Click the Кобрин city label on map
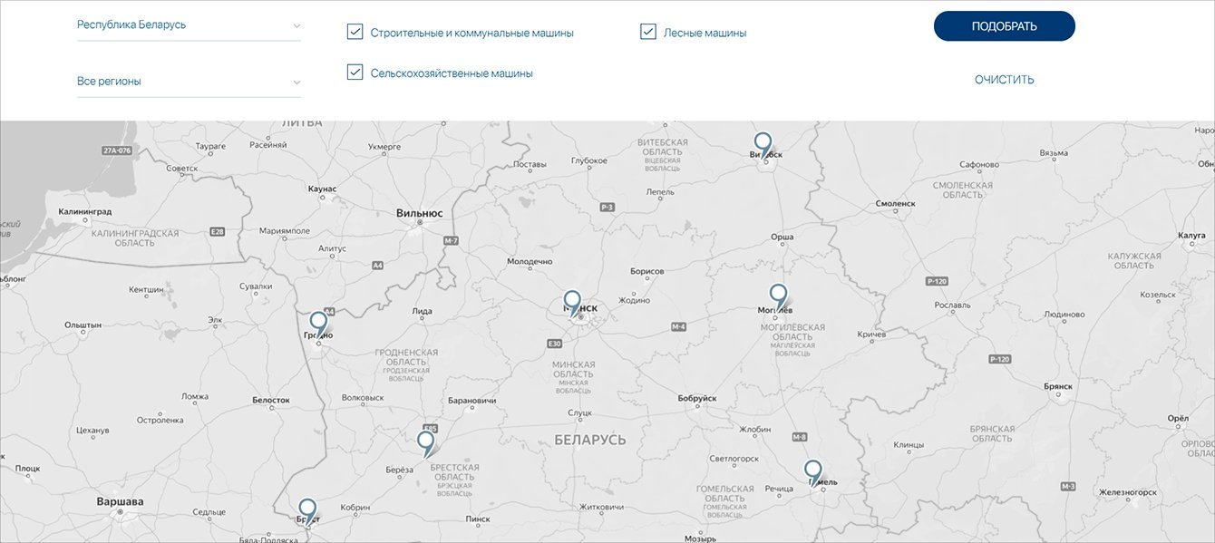This screenshot has width=1215, height=543. click(356, 508)
